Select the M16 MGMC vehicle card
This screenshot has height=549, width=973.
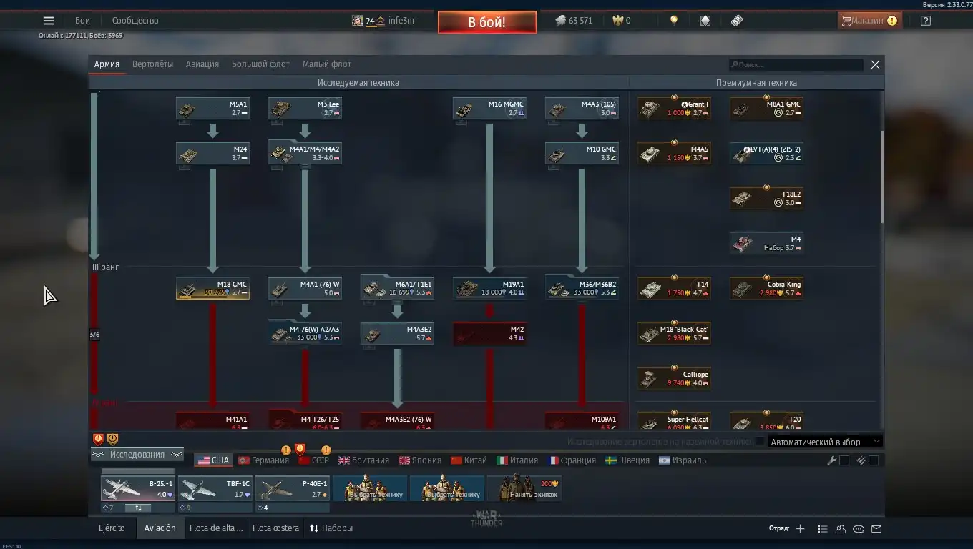coord(489,108)
